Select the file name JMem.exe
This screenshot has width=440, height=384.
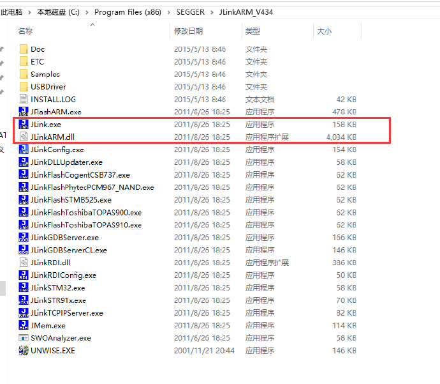pos(48,325)
